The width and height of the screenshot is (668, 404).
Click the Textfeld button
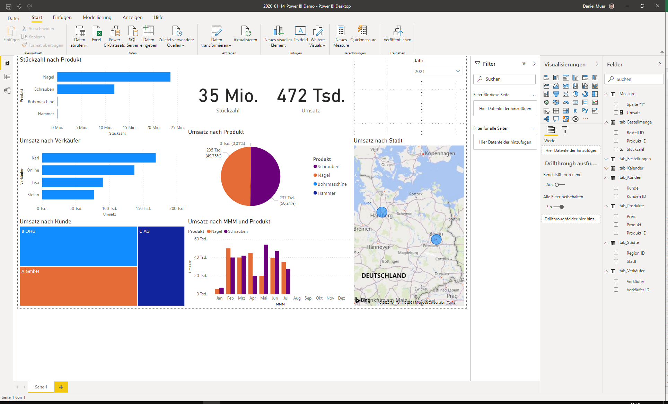[x=301, y=34]
